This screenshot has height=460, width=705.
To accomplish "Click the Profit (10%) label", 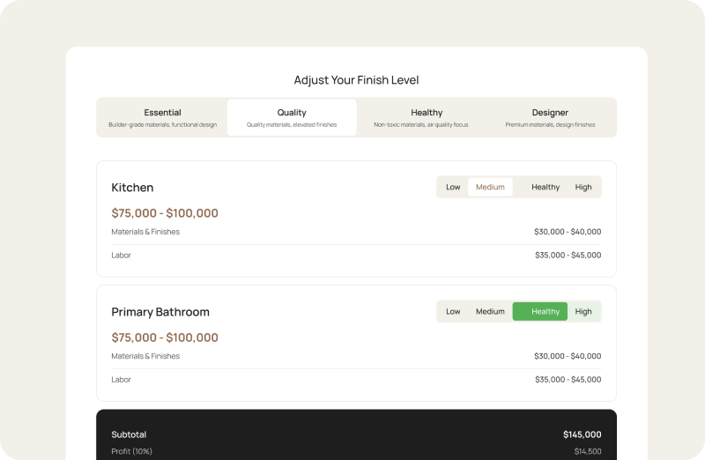I will (x=131, y=451).
